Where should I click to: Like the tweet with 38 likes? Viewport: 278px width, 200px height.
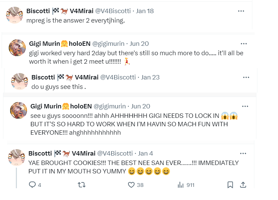131,185
